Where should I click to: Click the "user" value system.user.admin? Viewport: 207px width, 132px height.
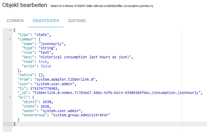[54, 84]
